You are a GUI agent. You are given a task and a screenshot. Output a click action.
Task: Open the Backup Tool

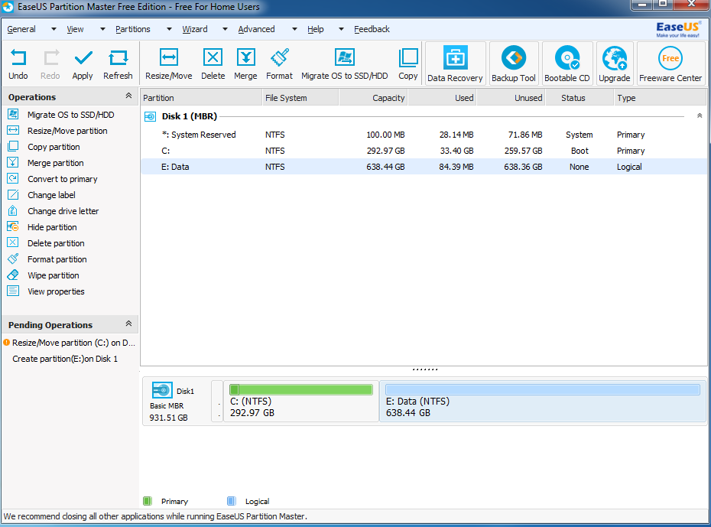click(x=514, y=63)
